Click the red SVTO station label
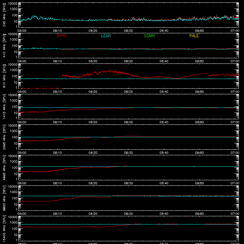 point(62,36)
